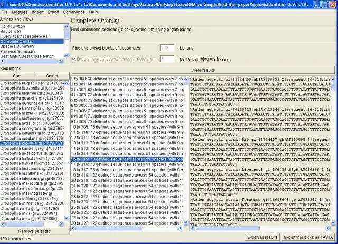Click Aedes aegypti strain RED header line
This screenshot has height=244, width=338.
260,140
